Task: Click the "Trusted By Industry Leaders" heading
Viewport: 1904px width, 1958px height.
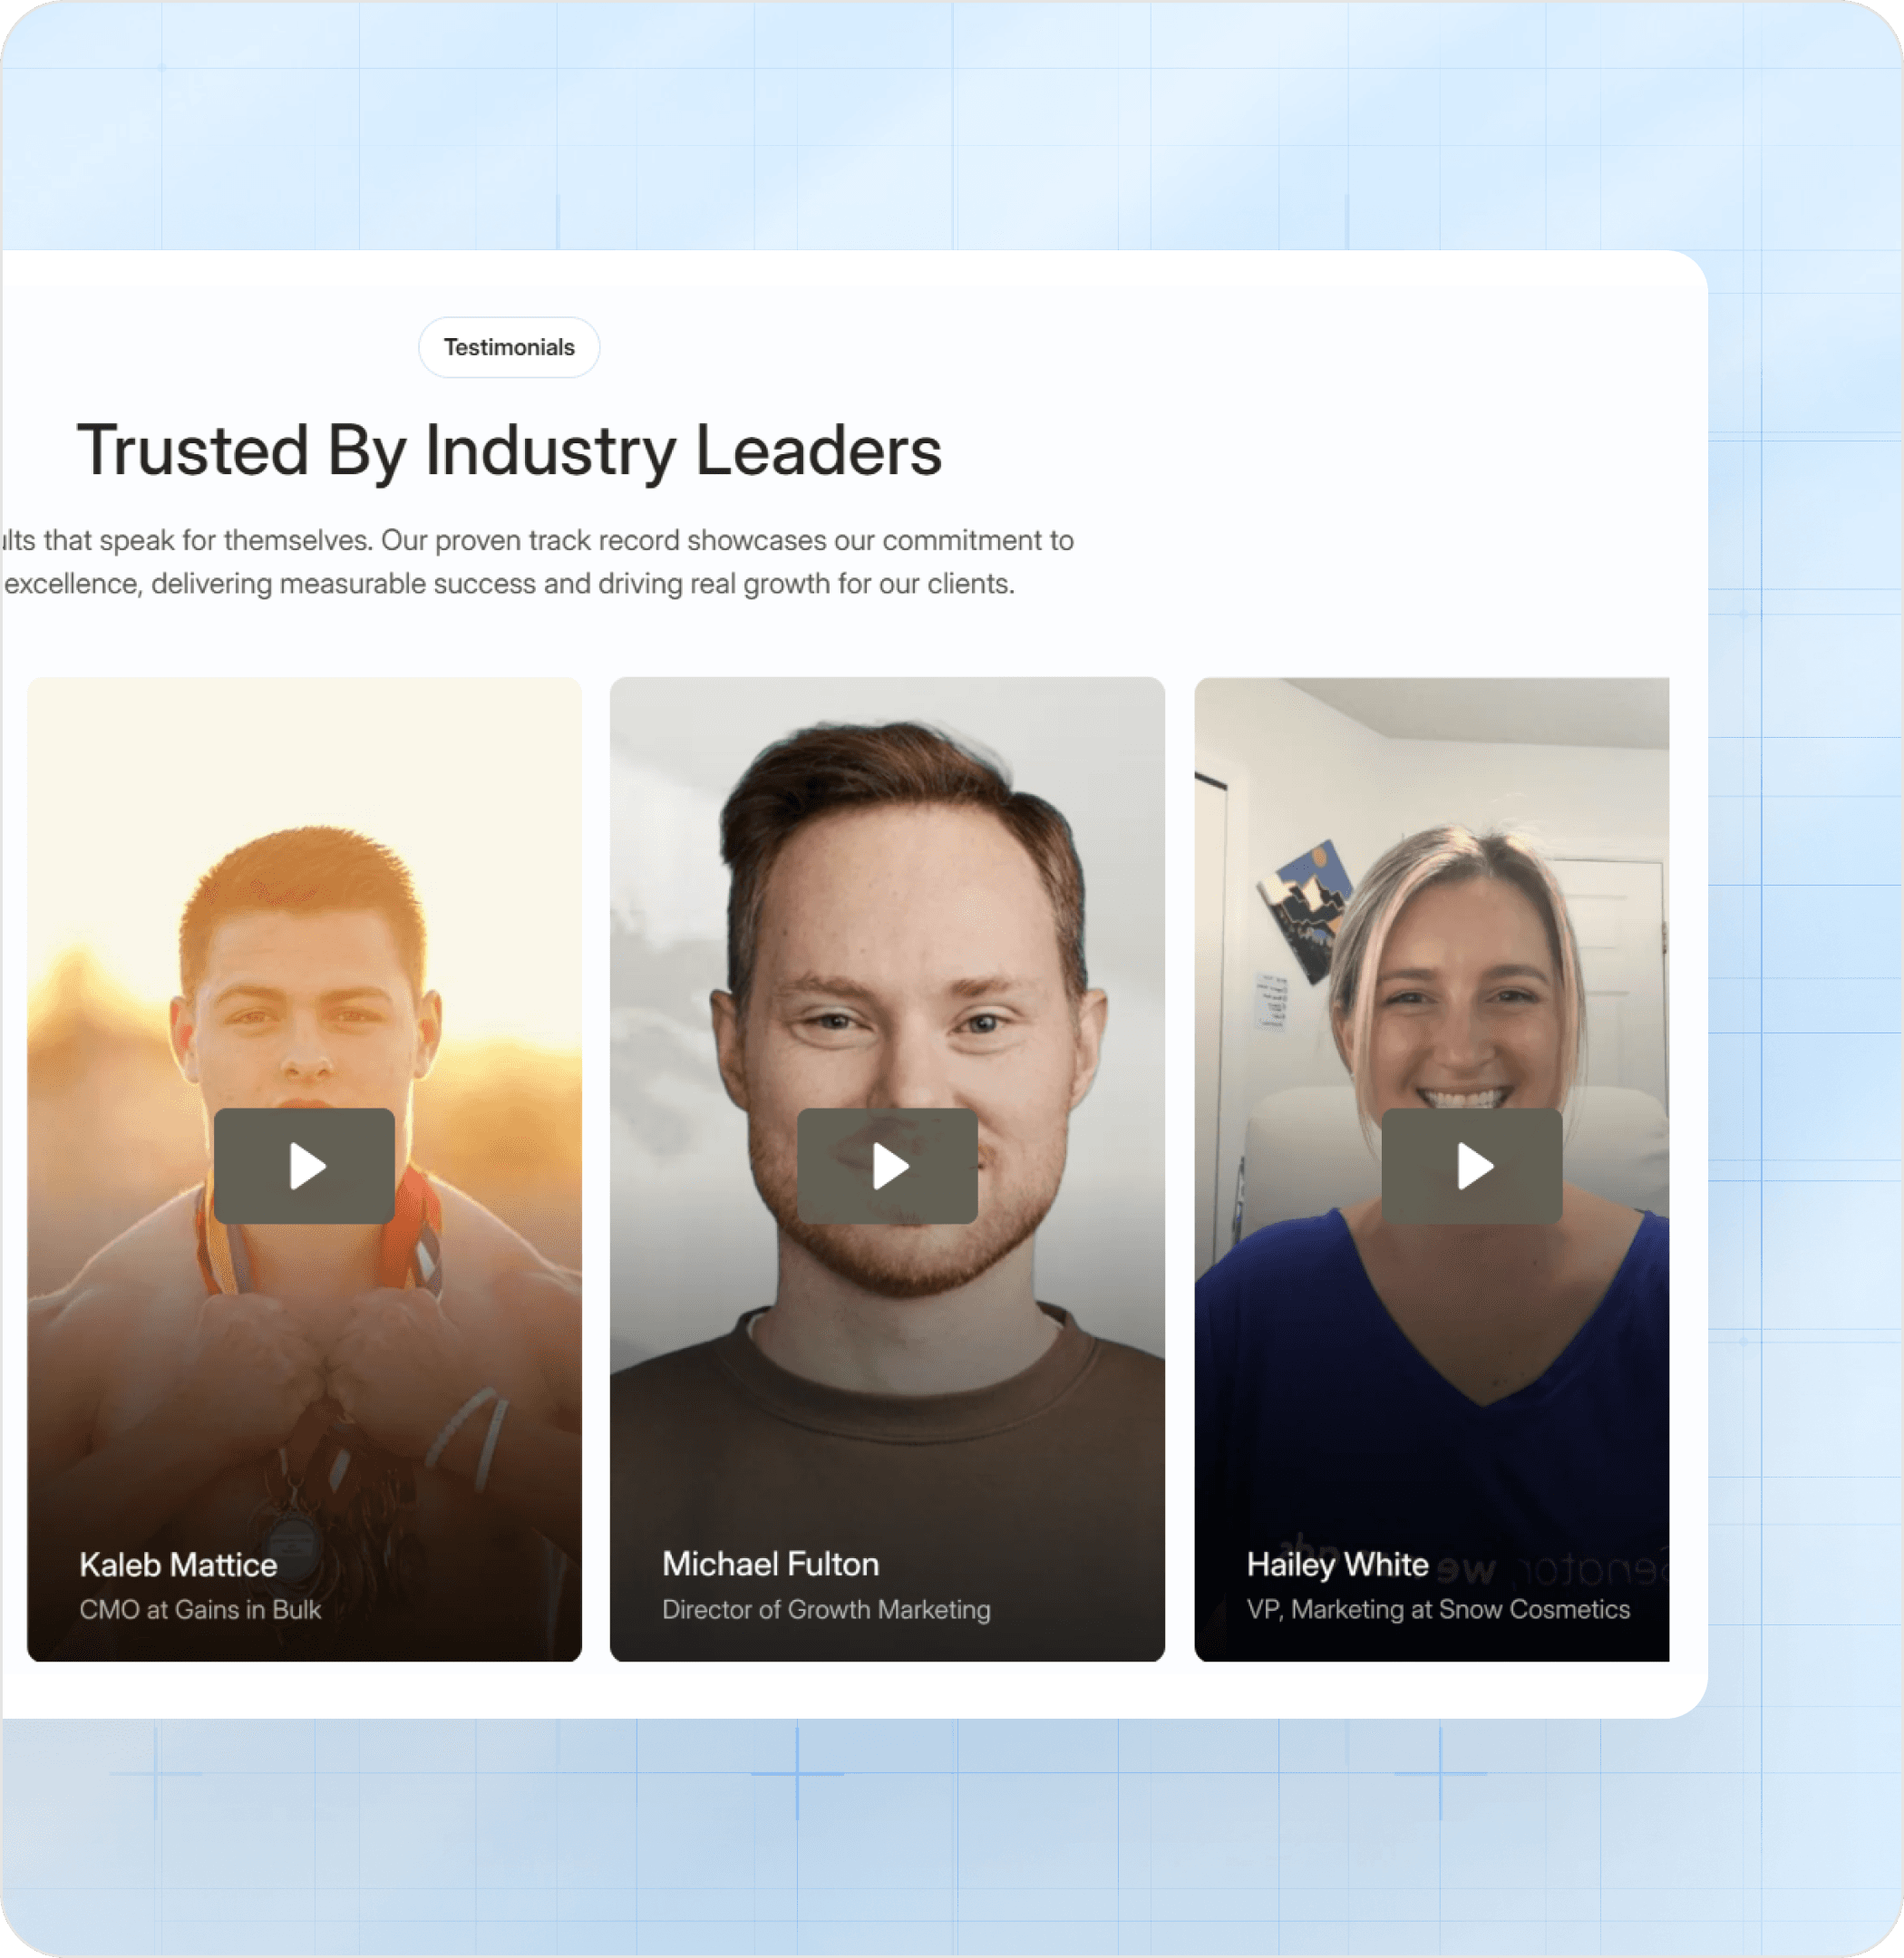Action: click(x=510, y=451)
